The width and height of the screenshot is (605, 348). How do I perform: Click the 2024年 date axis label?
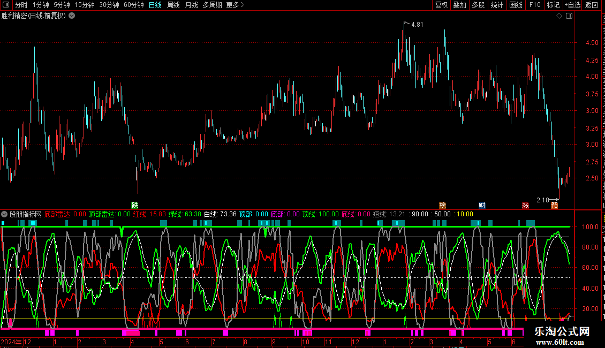11,342
